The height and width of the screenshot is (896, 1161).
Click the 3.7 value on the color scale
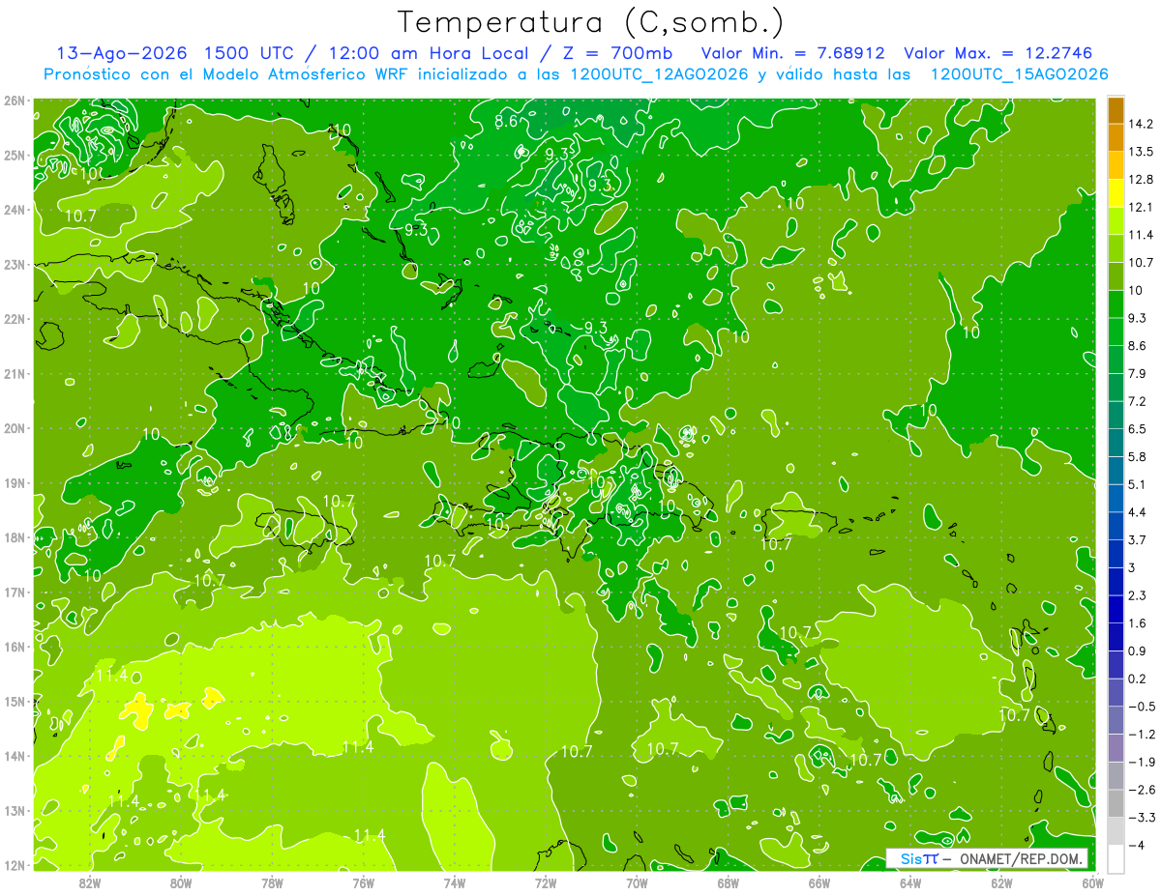pyautogui.click(x=1138, y=539)
